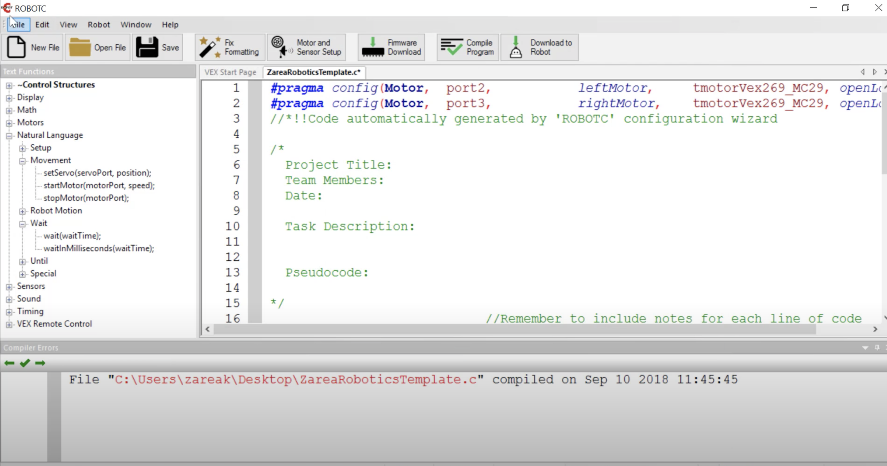Jump to next compiler error arrow
This screenshot has height=466, width=887.
click(41, 363)
